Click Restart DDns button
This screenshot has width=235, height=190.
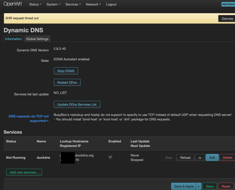point(67,82)
